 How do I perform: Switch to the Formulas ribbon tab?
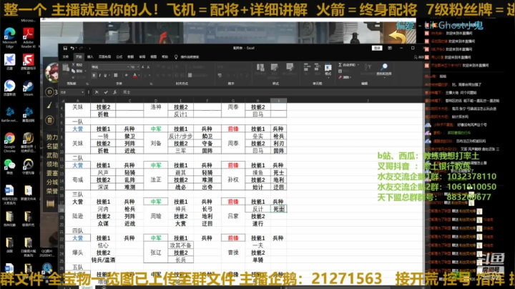(x=119, y=57)
